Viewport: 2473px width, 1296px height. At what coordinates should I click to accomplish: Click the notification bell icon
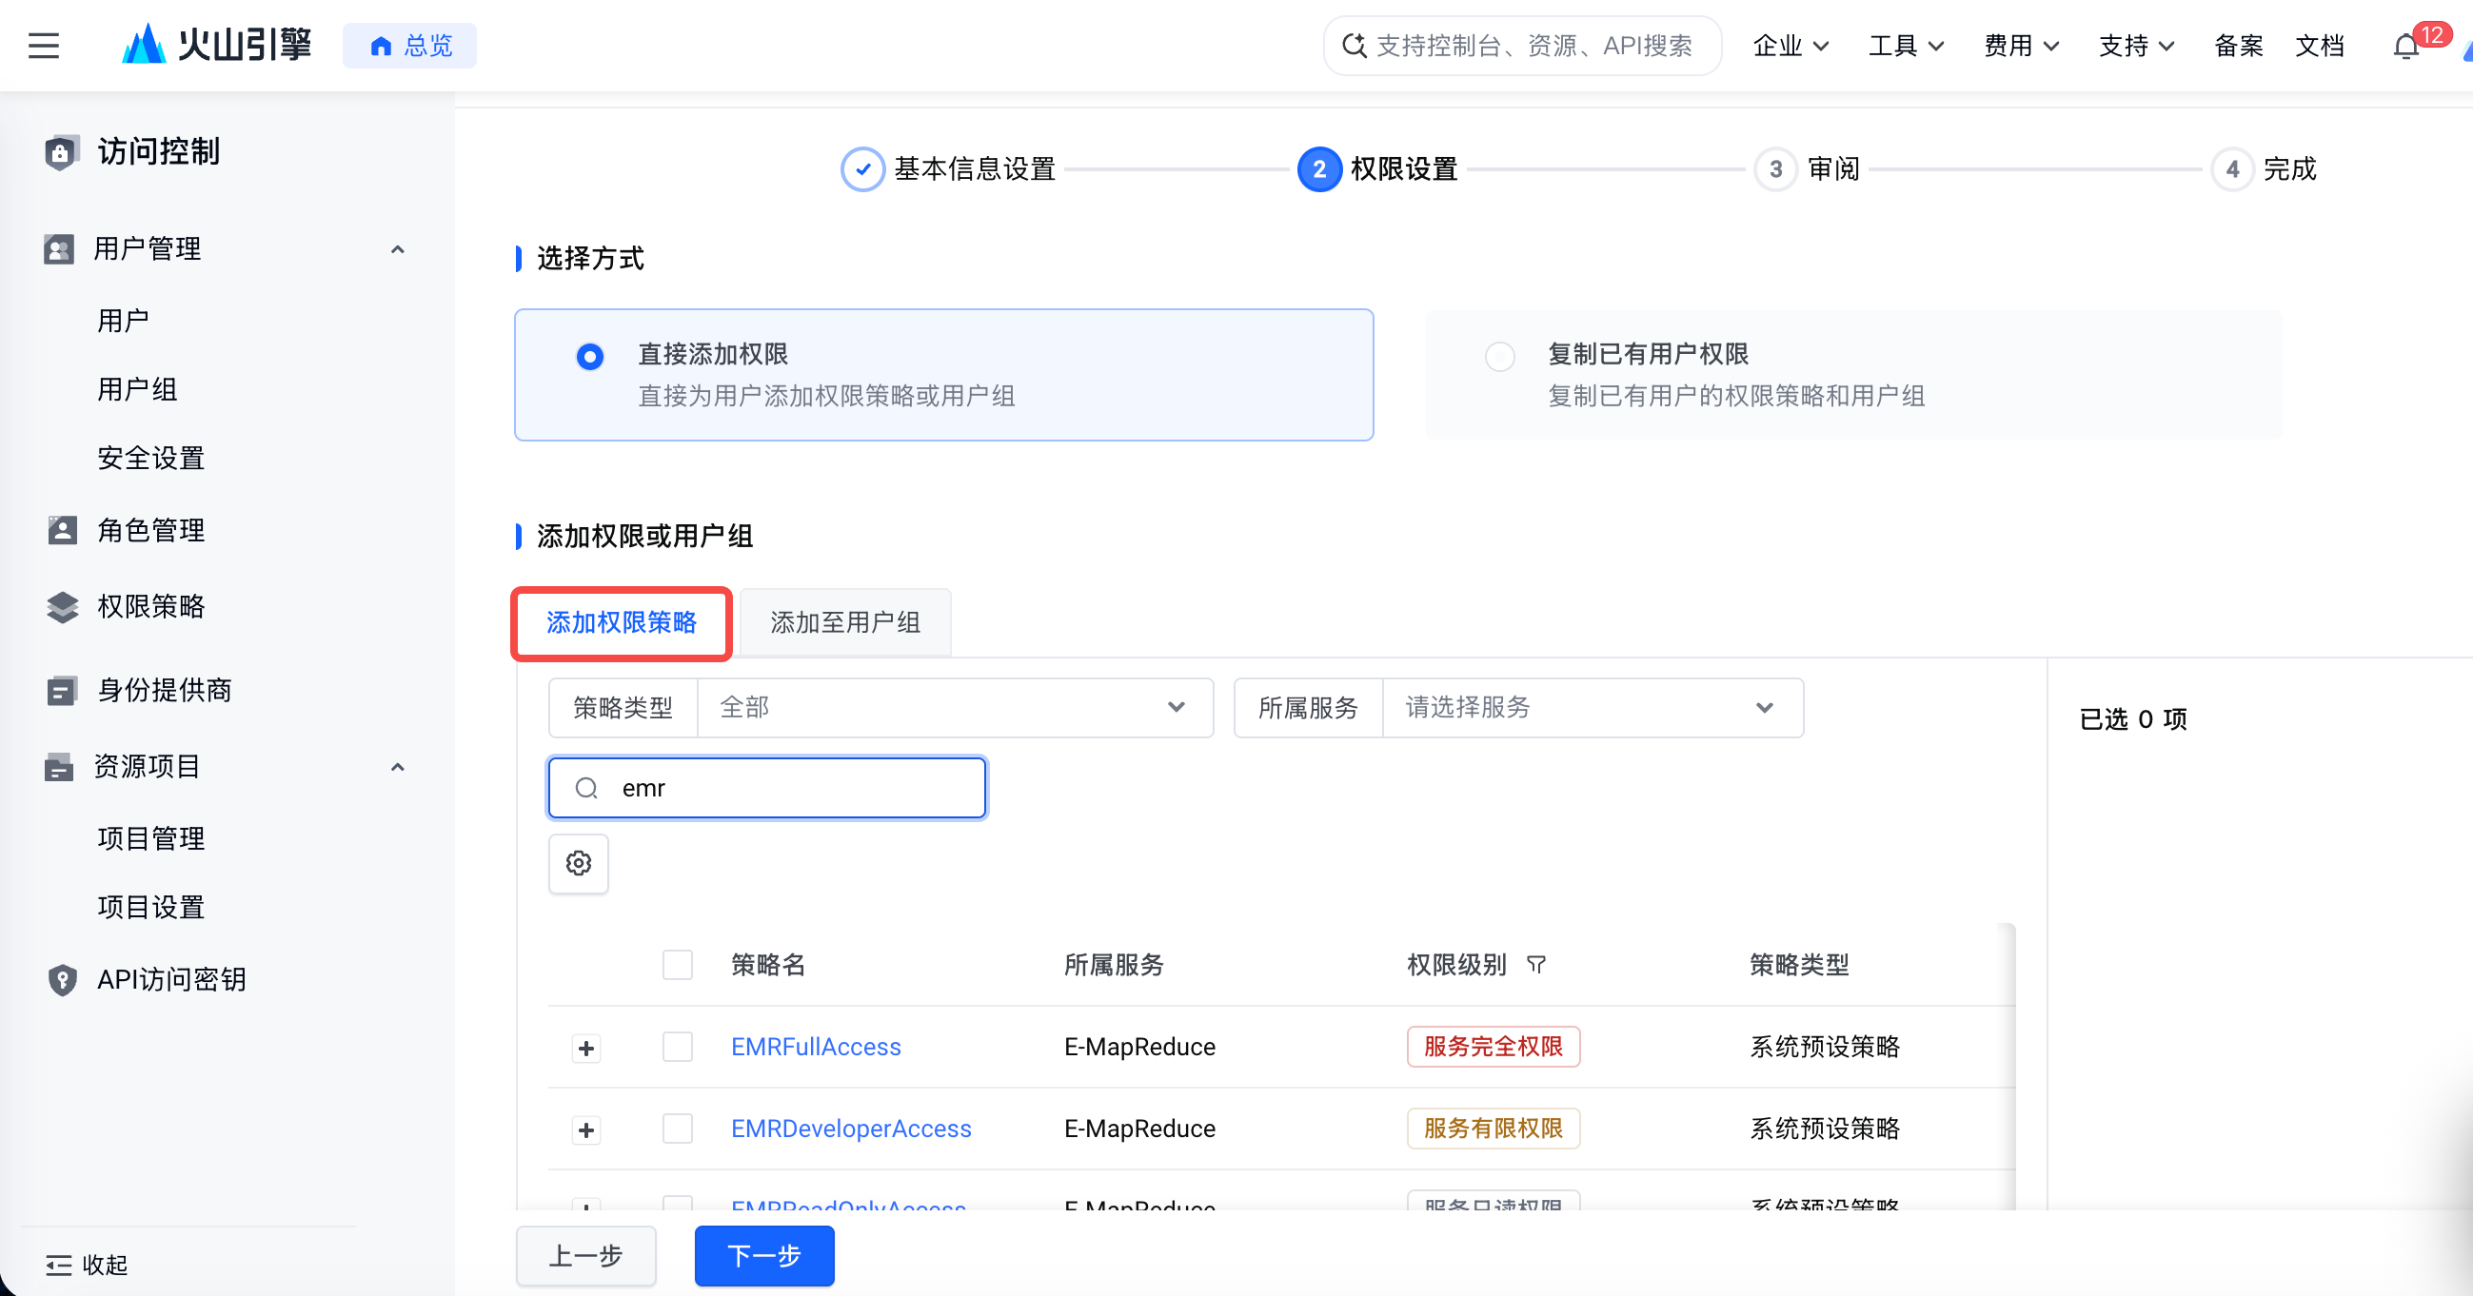coord(2404,45)
